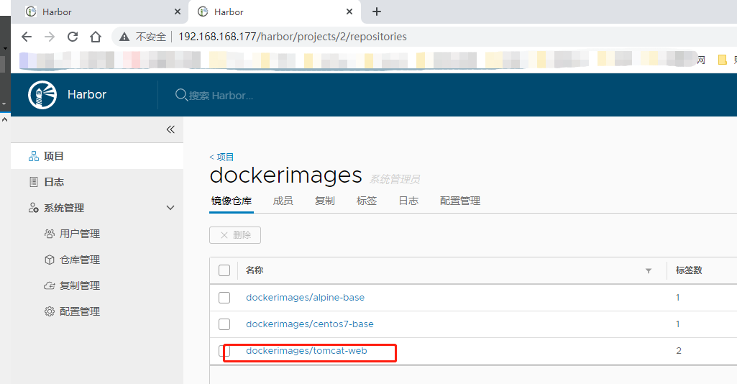Click tag count 2 in tomcat-web row
The height and width of the screenshot is (384, 737).
coord(678,351)
